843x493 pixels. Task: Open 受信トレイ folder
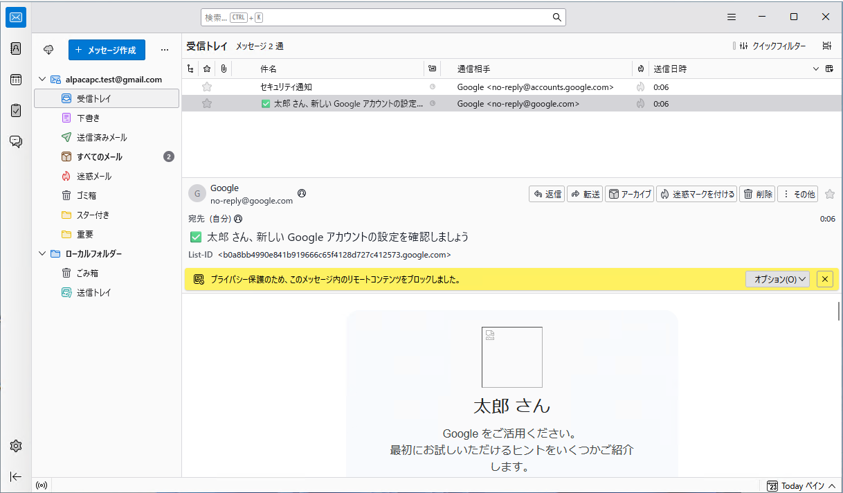point(107,98)
